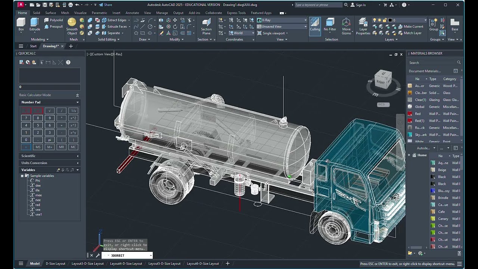Open Layer Properties manager
478x269 pixels.
(x=363, y=26)
